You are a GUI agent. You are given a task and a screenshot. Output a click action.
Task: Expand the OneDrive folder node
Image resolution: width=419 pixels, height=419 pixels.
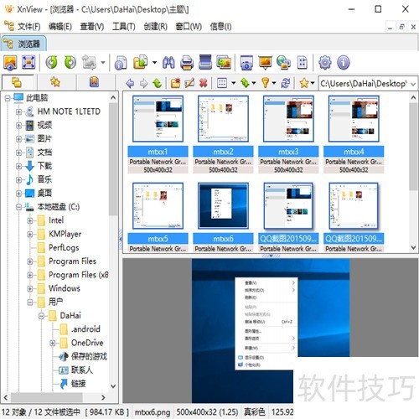click(53, 343)
